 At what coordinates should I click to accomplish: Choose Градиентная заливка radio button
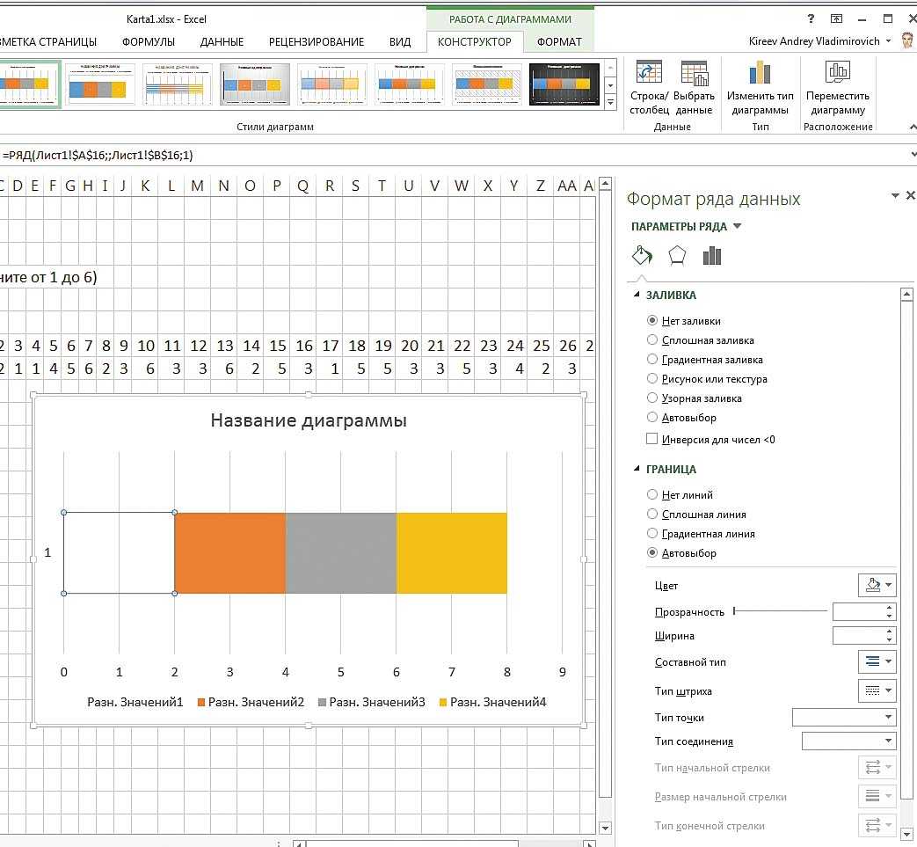pos(652,360)
